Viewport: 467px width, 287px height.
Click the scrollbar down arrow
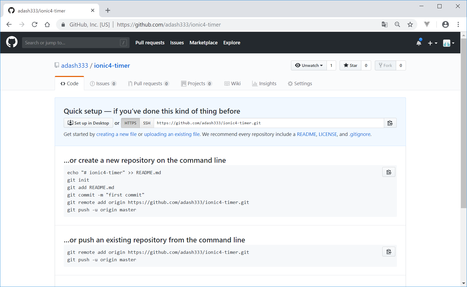point(464,283)
